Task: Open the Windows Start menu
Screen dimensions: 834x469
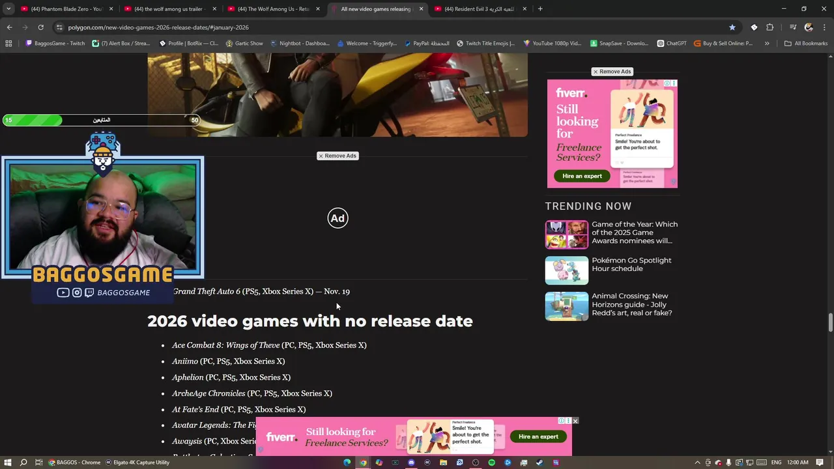Action: (x=7, y=462)
